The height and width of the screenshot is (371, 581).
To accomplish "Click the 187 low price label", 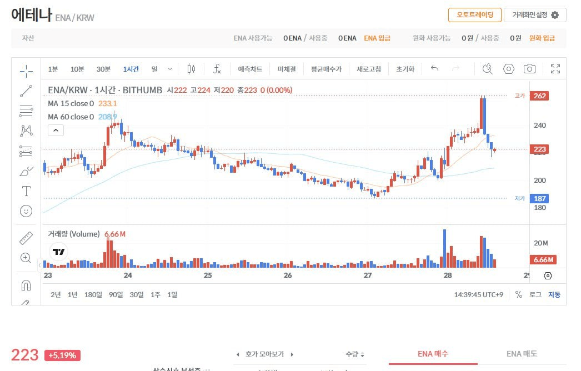I will pyautogui.click(x=539, y=199).
